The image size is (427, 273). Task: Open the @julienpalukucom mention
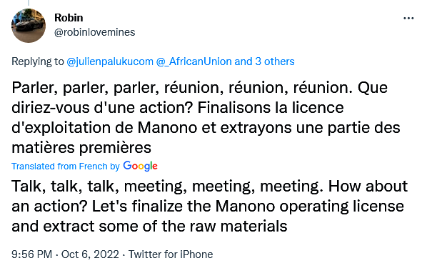pos(110,61)
